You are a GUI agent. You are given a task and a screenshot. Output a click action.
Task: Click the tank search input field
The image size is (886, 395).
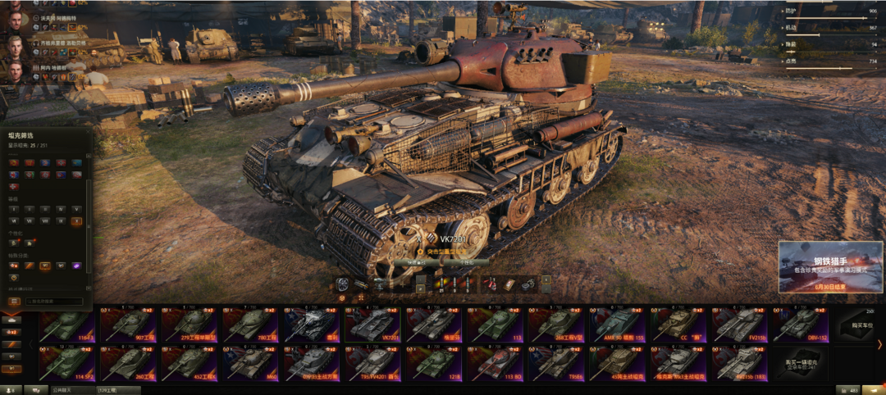pos(54,302)
